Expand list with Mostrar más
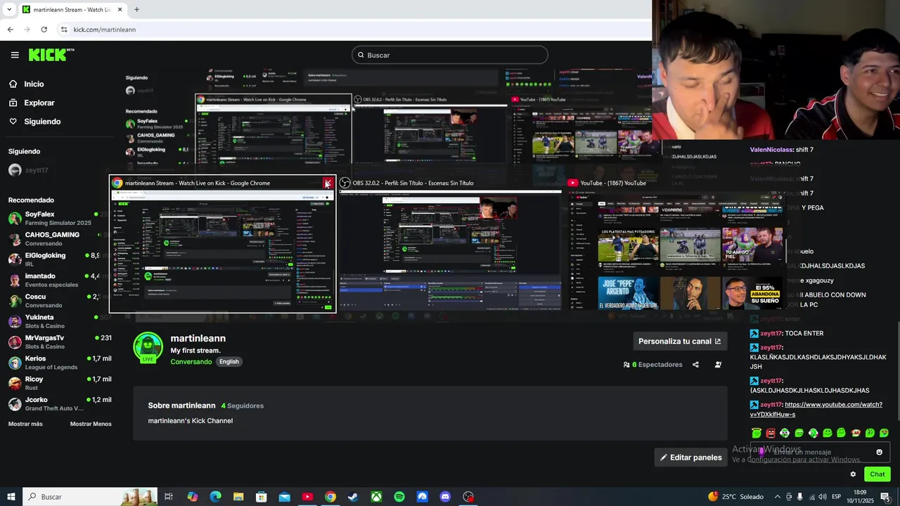The width and height of the screenshot is (900, 506). (x=25, y=424)
